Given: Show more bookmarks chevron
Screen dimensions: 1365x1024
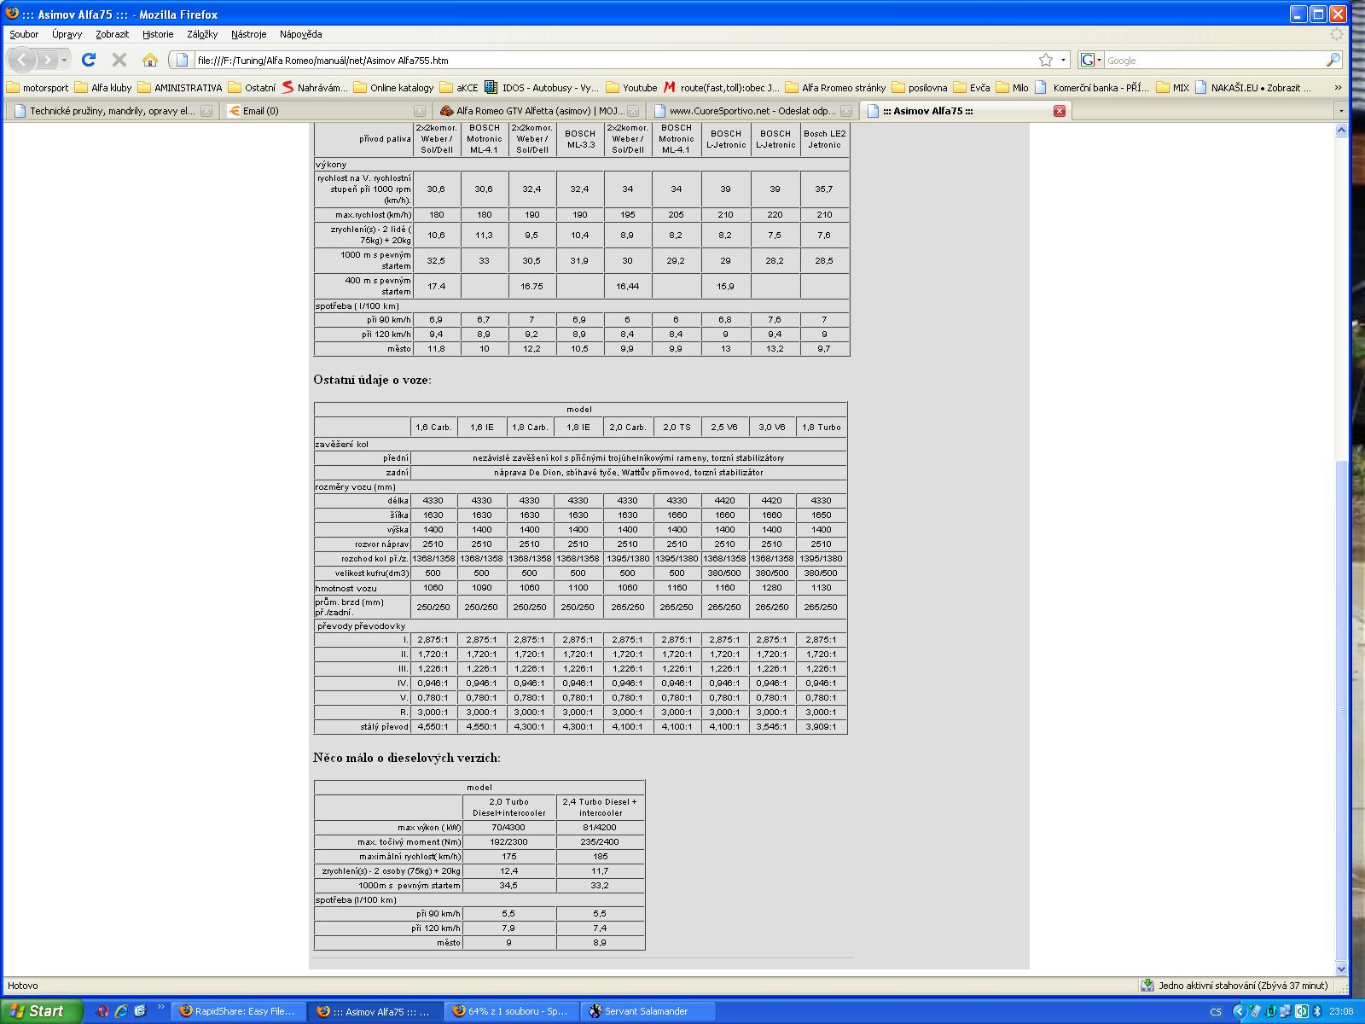Looking at the screenshot, I should point(1338,87).
